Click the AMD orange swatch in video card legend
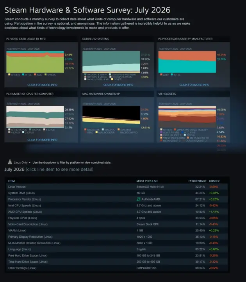This screenshot has height=282, width=246. point(35,74)
